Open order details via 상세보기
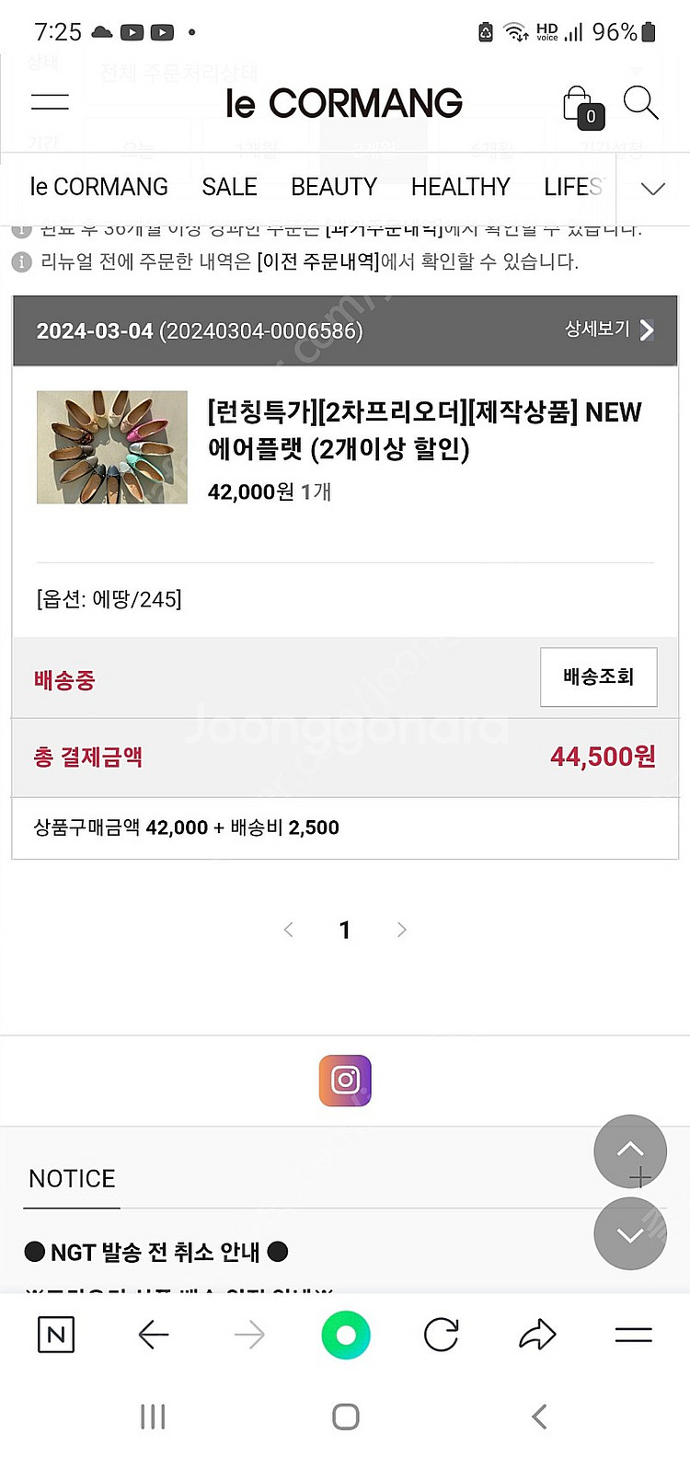Screen dimensions: 690x1457 (x=609, y=330)
